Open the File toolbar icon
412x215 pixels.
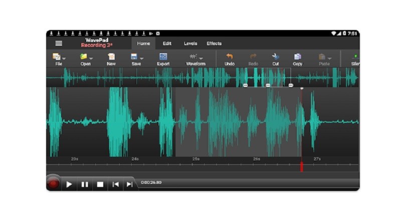tap(56, 56)
